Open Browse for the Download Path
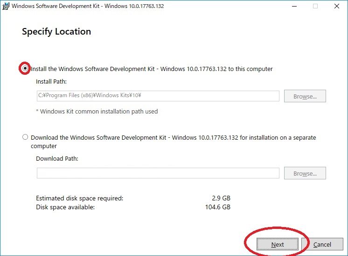 click(x=305, y=173)
